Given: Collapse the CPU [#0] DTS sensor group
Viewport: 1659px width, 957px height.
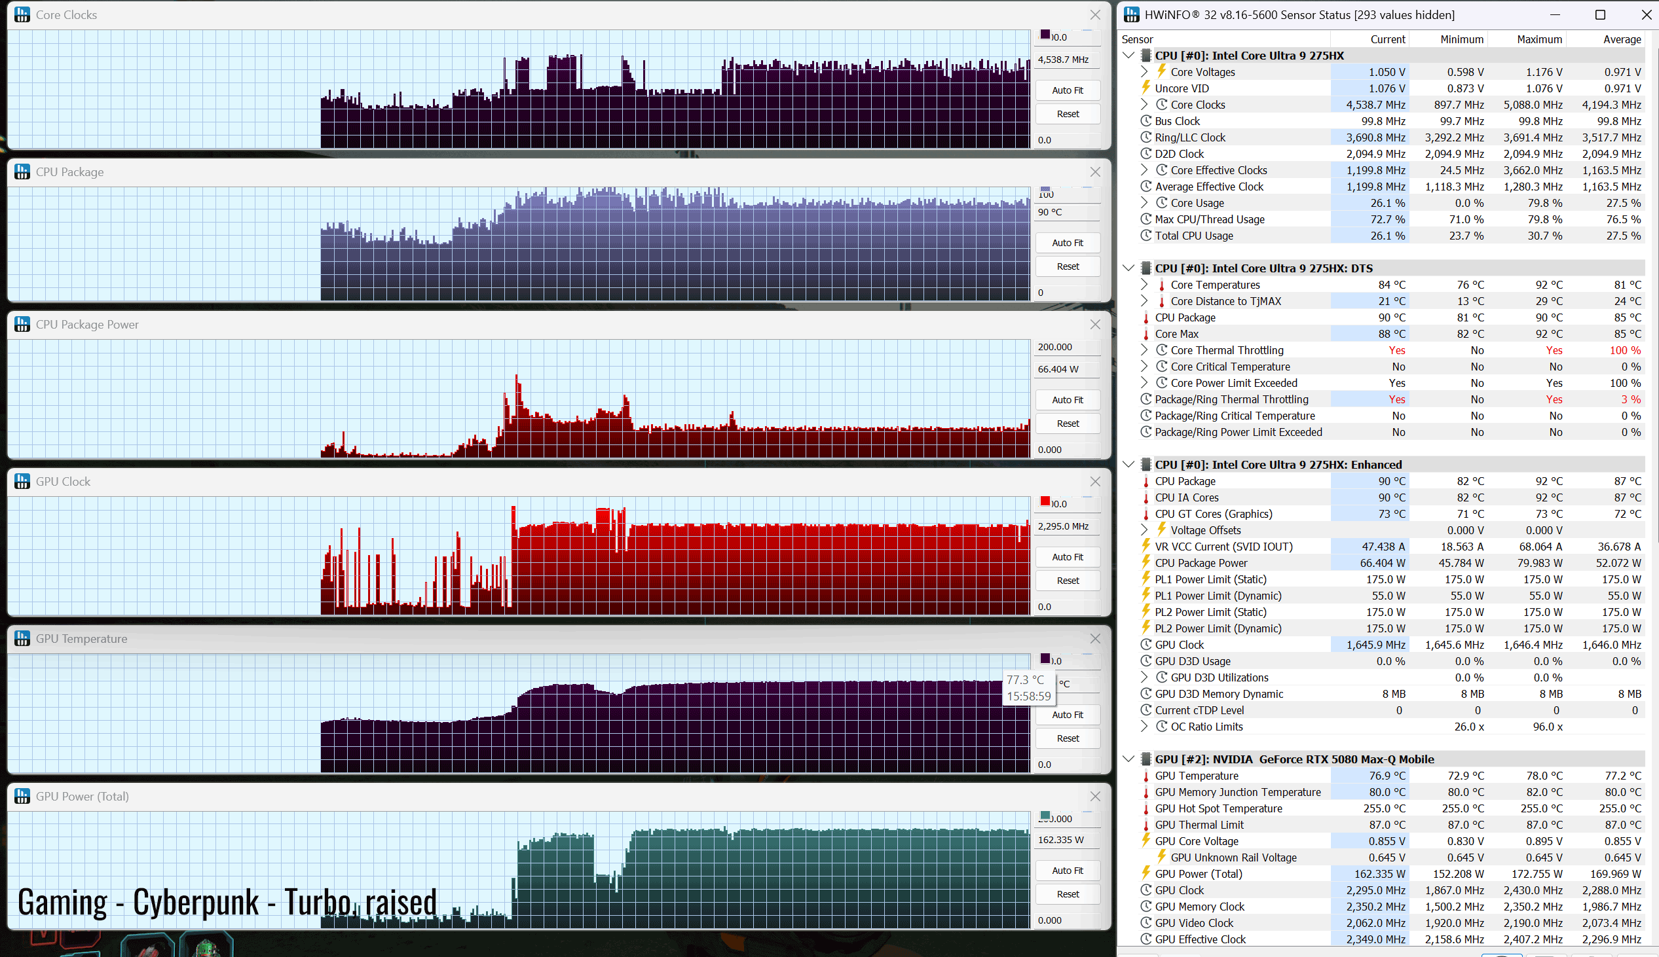Looking at the screenshot, I should coord(1129,268).
